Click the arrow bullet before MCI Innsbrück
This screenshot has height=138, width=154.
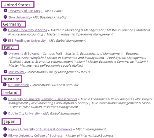click(x=5, y=85)
